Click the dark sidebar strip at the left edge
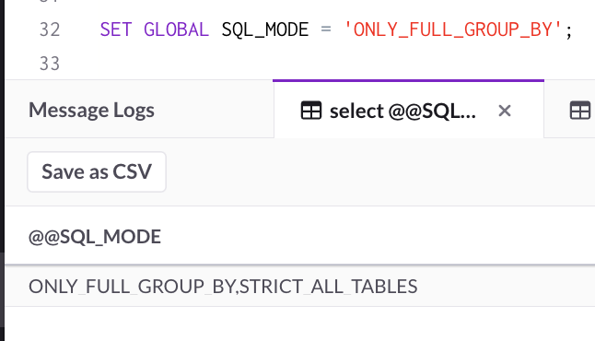The height and width of the screenshot is (341, 595). tap(2, 170)
